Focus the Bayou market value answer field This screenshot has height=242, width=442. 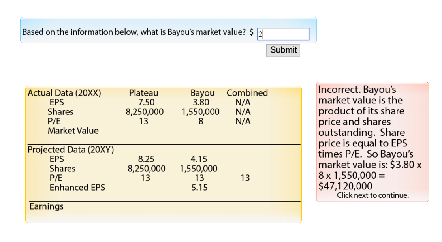[x=283, y=34]
